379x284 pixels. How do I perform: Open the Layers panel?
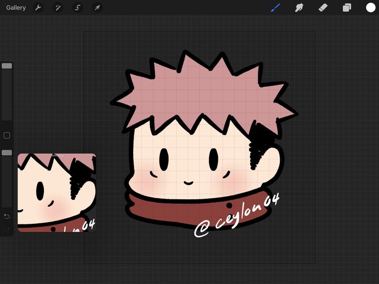[x=347, y=8]
